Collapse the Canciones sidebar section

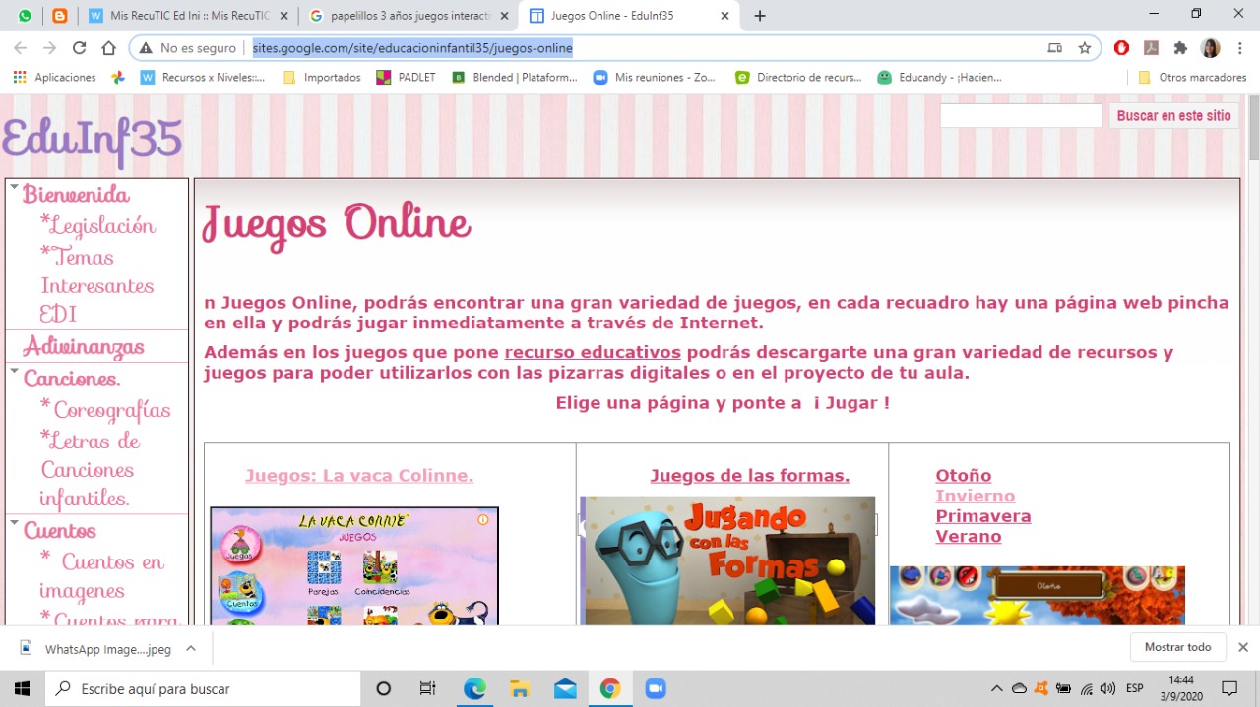click(14, 371)
